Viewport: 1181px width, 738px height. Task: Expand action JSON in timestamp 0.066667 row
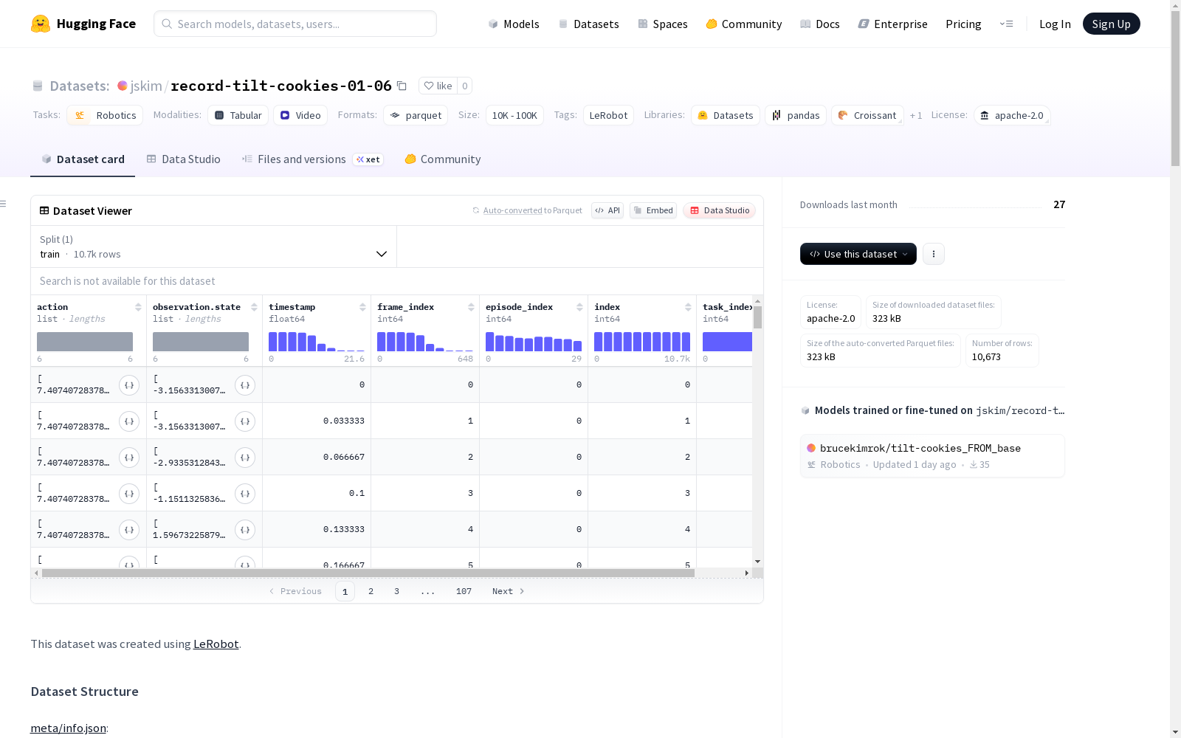click(x=129, y=458)
